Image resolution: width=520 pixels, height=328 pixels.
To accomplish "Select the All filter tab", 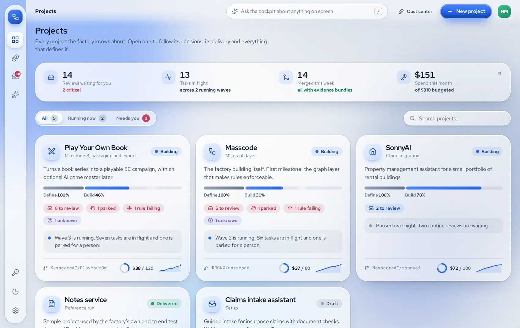I will coord(50,118).
